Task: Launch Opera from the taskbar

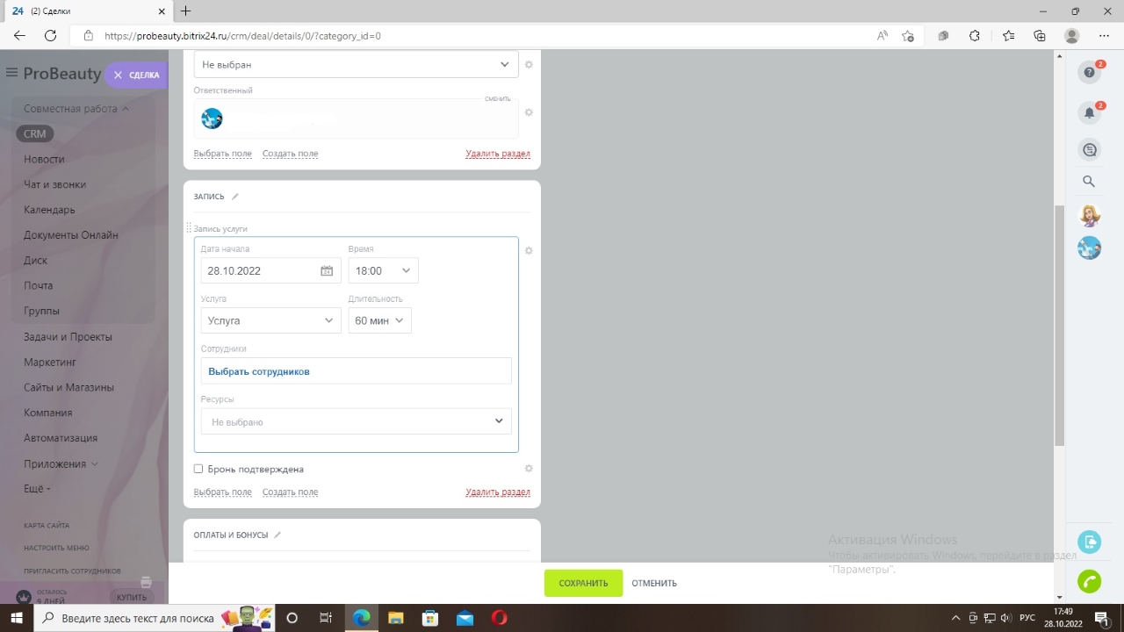Action: [x=498, y=618]
